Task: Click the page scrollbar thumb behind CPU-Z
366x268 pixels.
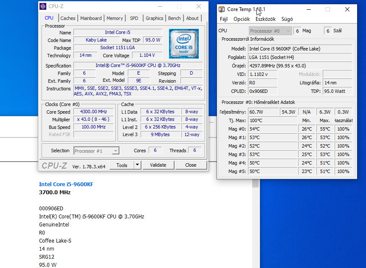Action: click(256, 183)
